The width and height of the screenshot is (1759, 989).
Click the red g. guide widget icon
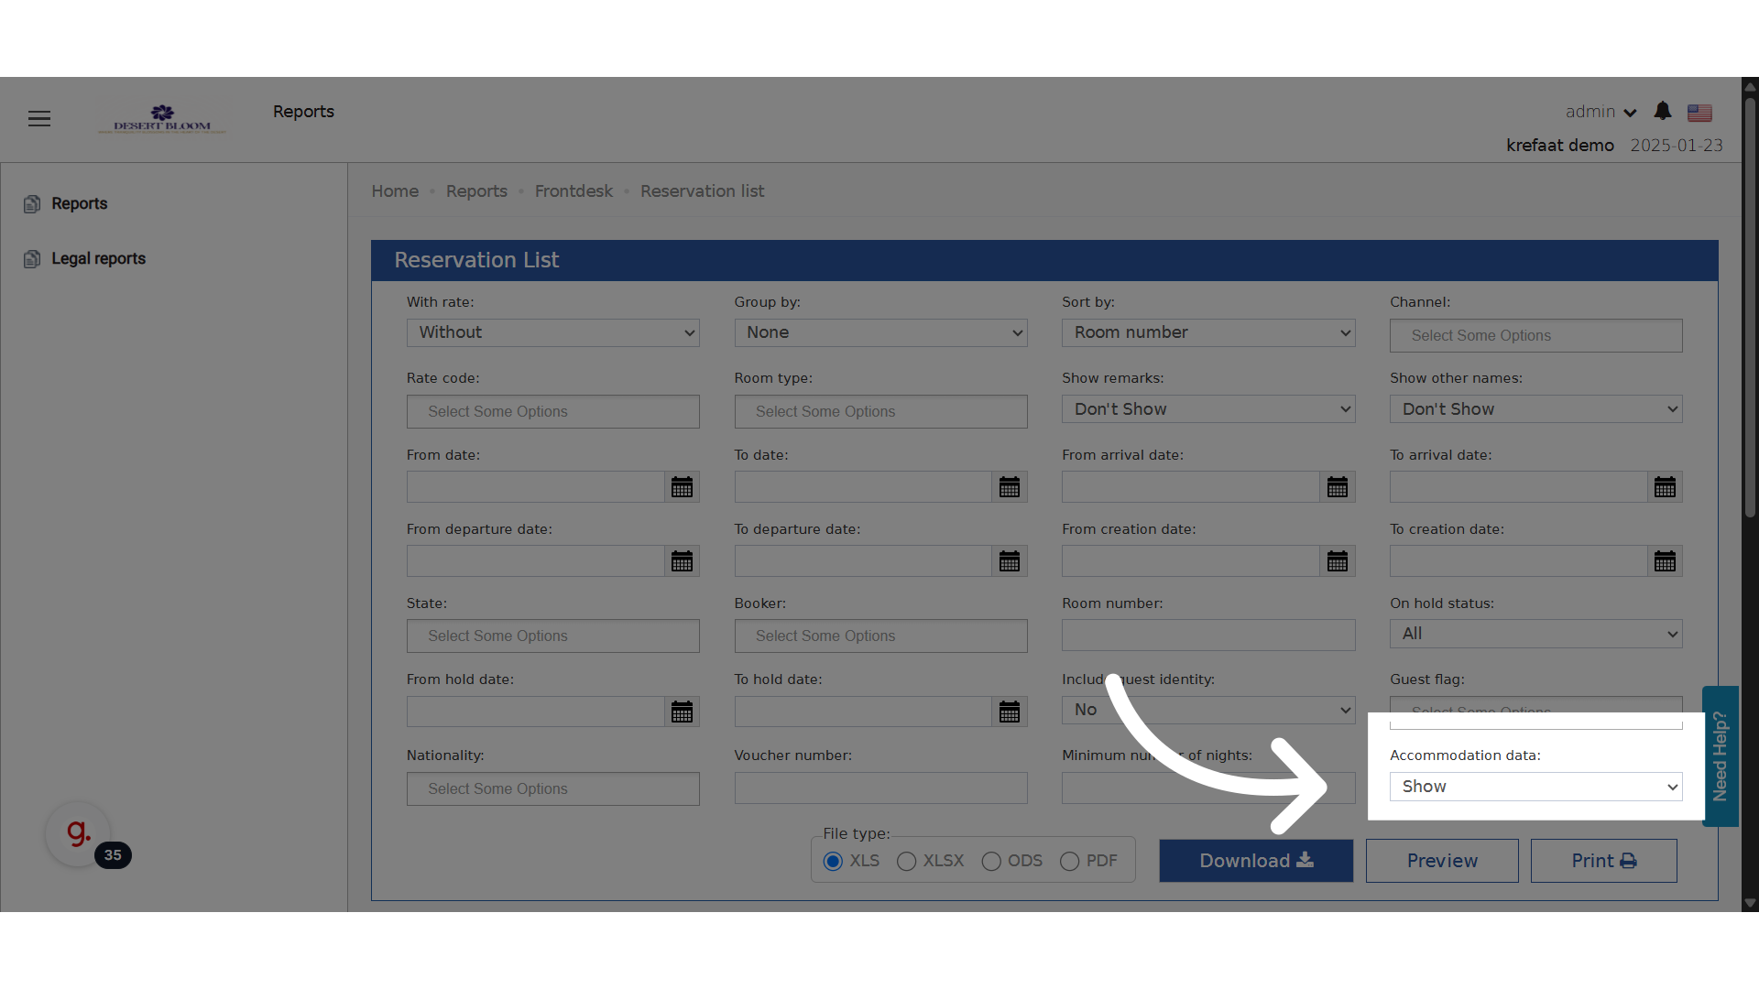pos(78,833)
